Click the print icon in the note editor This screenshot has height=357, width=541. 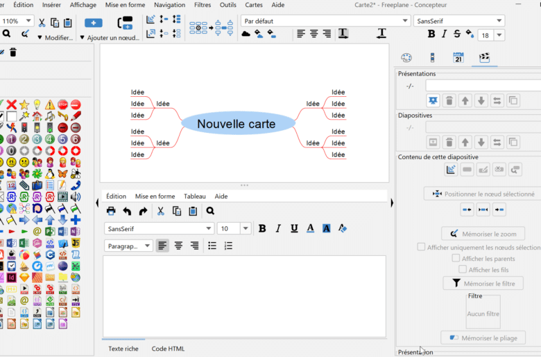tap(111, 211)
